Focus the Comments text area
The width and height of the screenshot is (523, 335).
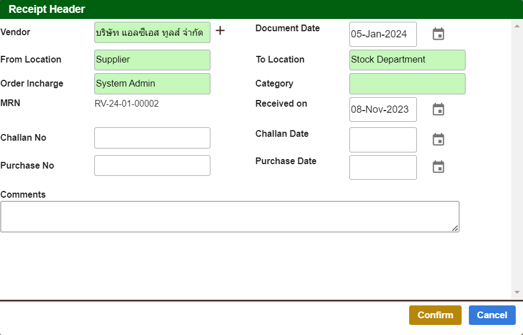click(x=229, y=216)
